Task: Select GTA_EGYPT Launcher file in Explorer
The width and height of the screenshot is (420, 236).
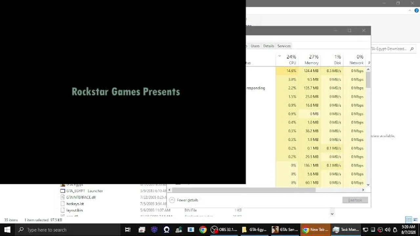Action: coord(84,191)
